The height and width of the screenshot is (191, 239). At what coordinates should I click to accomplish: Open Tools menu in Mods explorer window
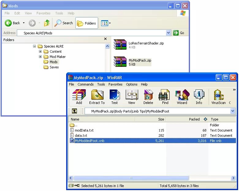click(59, 13)
